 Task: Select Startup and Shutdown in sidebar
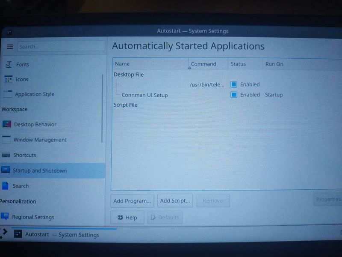(x=40, y=170)
